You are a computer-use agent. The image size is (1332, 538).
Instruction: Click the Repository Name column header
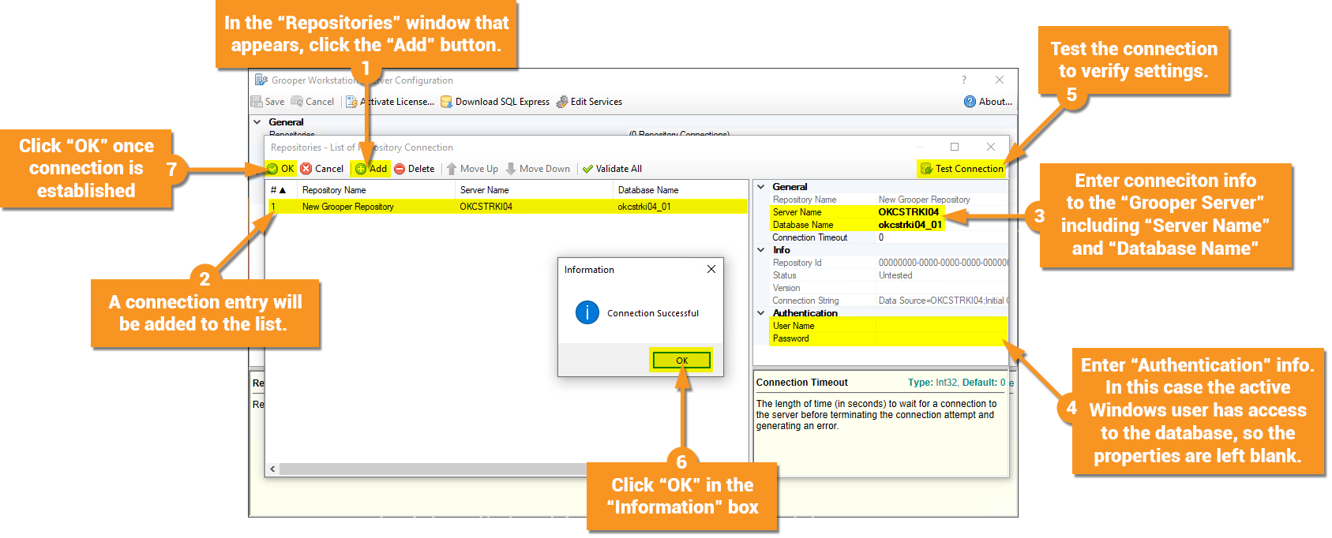[376, 190]
